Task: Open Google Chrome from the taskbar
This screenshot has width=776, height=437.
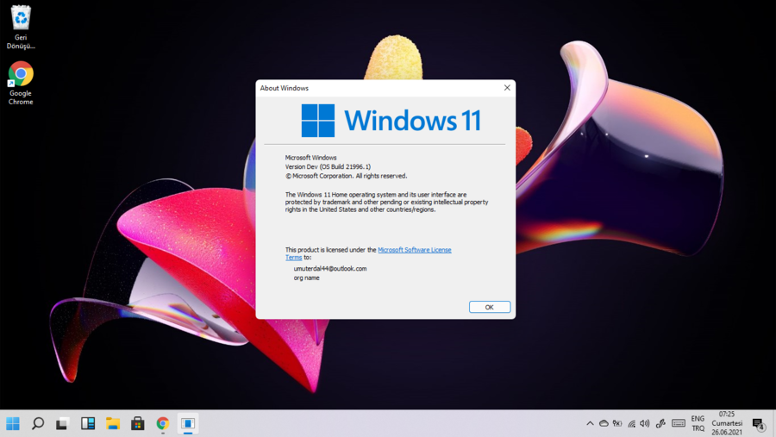Action: click(x=163, y=423)
